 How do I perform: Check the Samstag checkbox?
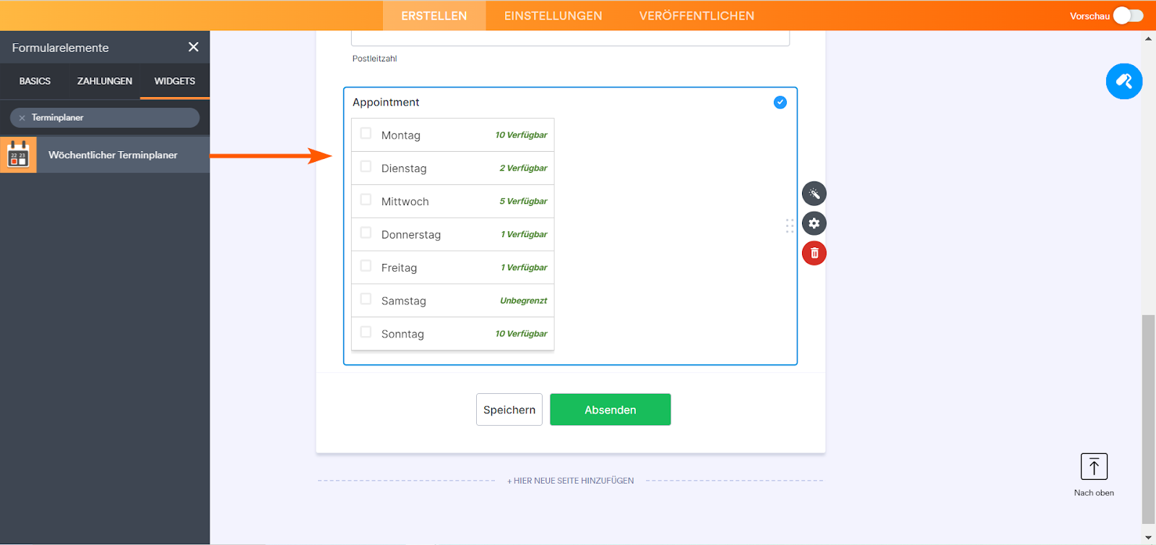point(366,299)
